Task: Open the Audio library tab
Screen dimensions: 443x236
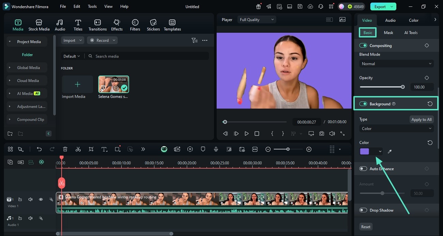Action: 60,25
